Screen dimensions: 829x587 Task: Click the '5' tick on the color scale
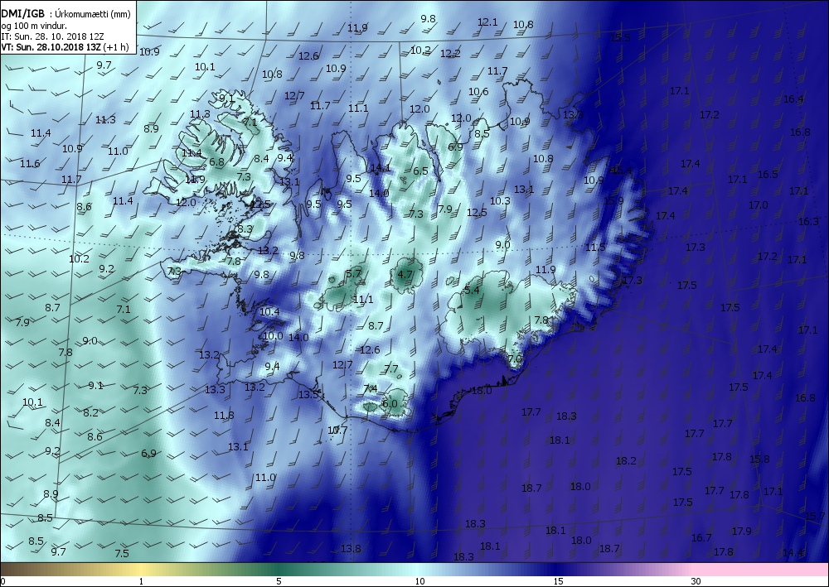point(279,581)
